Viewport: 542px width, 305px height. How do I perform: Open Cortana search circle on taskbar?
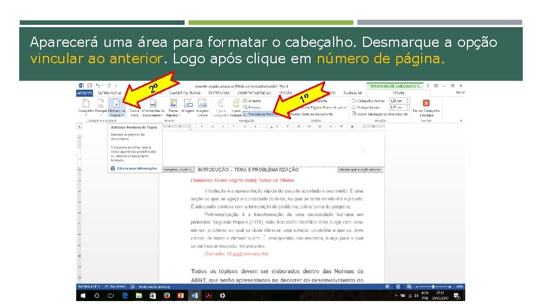(x=97, y=295)
